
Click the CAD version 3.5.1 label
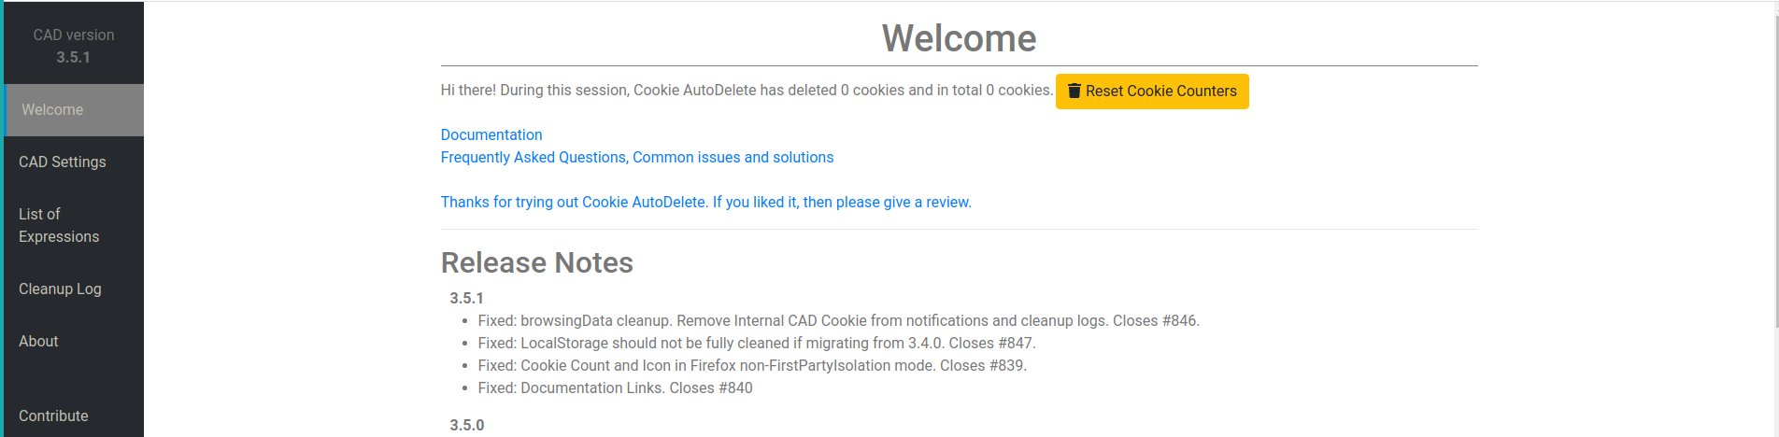pyautogui.click(x=74, y=46)
